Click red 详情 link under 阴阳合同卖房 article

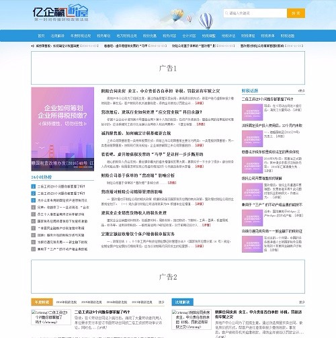[200, 103]
